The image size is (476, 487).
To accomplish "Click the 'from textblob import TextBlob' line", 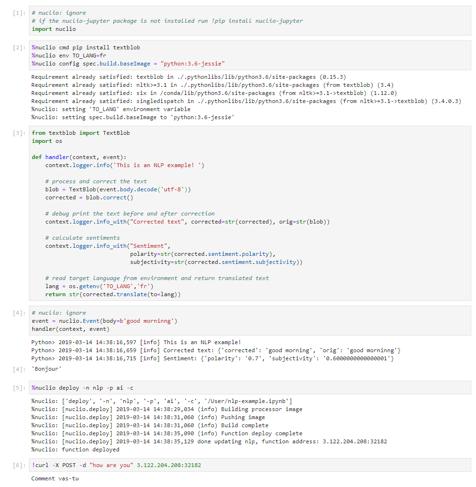I will 81,133.
